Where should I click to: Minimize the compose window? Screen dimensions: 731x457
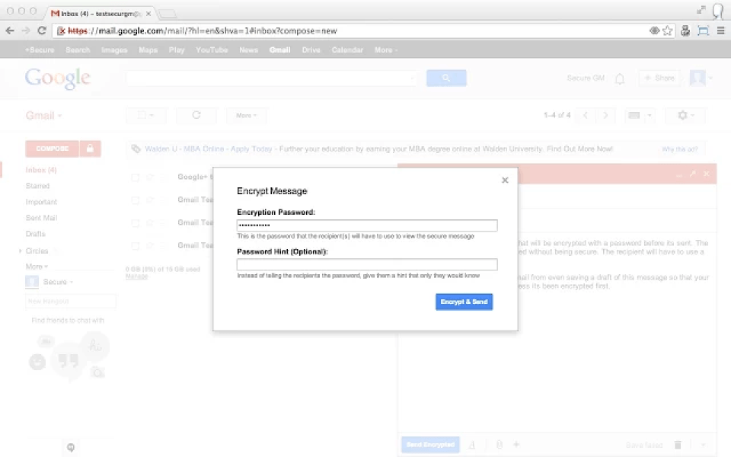(678, 174)
